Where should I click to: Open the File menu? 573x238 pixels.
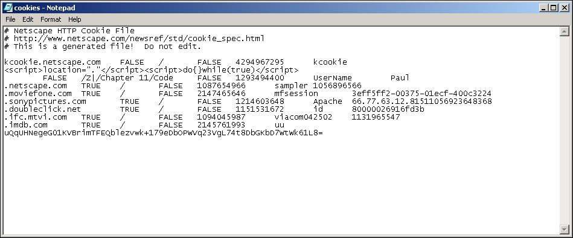pyautogui.click(x=10, y=19)
